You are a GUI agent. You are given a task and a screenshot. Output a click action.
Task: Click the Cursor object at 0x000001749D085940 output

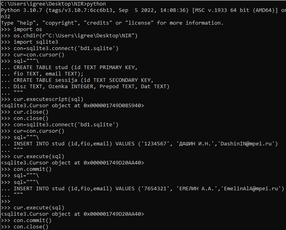tap(72, 106)
